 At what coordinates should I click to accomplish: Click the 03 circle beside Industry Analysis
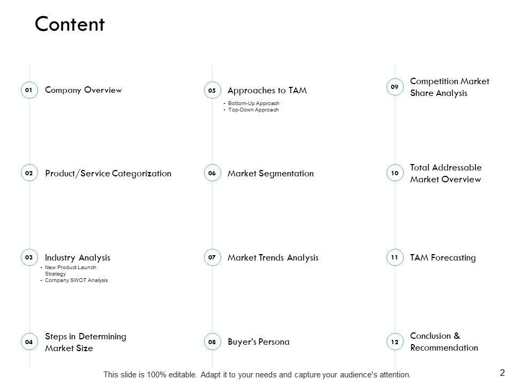click(x=29, y=258)
